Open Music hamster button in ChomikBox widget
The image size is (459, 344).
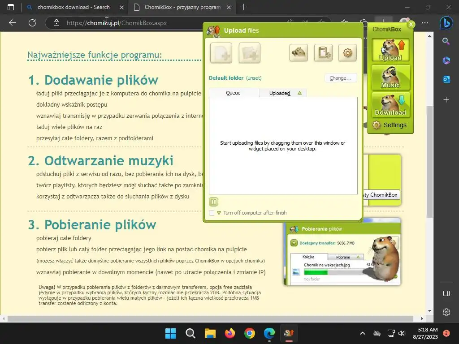point(390,77)
